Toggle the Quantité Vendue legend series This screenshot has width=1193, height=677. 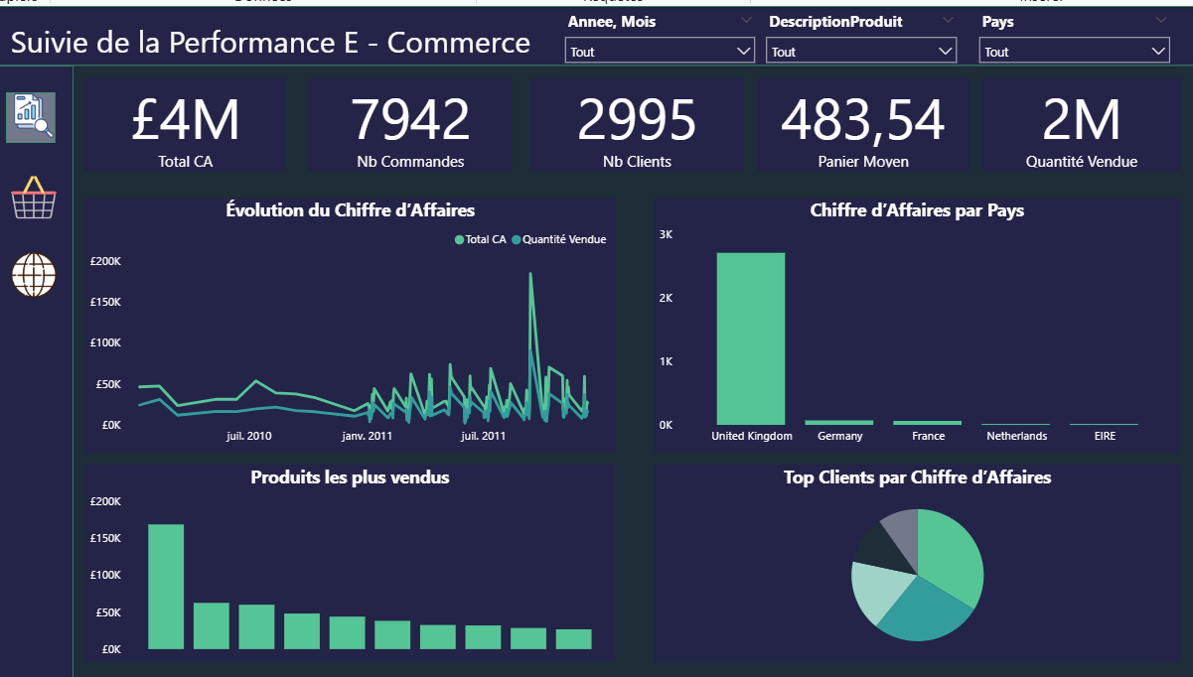point(558,239)
